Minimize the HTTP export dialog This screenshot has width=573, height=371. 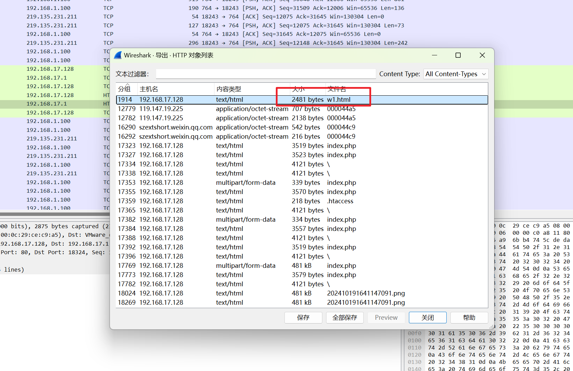coord(434,55)
